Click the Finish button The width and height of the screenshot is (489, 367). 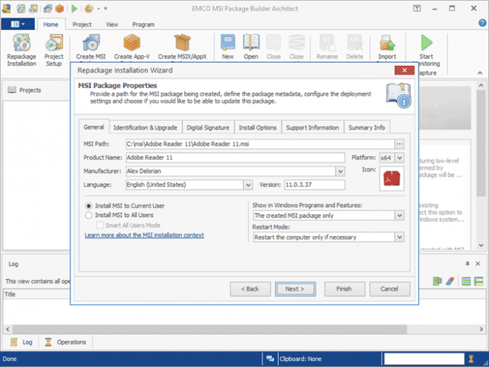click(x=345, y=289)
